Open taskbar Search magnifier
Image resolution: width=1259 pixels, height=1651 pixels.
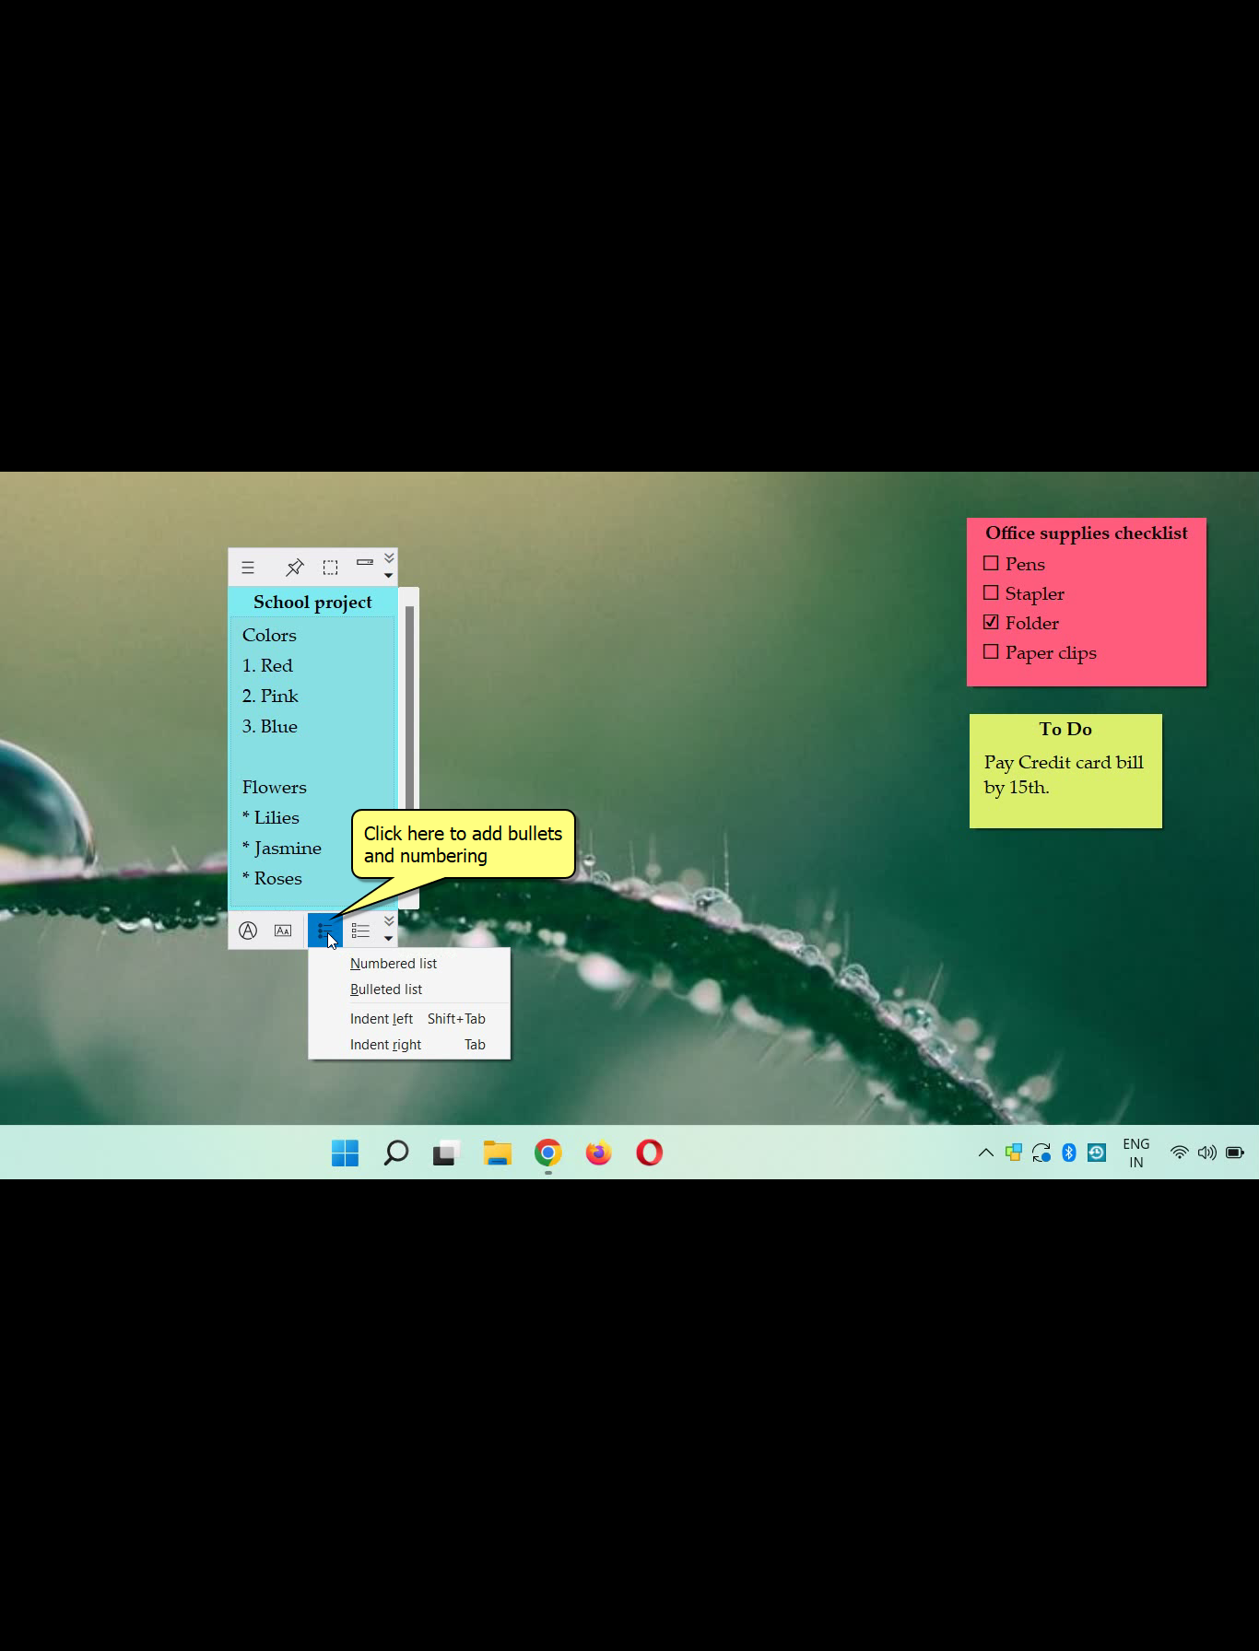point(395,1153)
